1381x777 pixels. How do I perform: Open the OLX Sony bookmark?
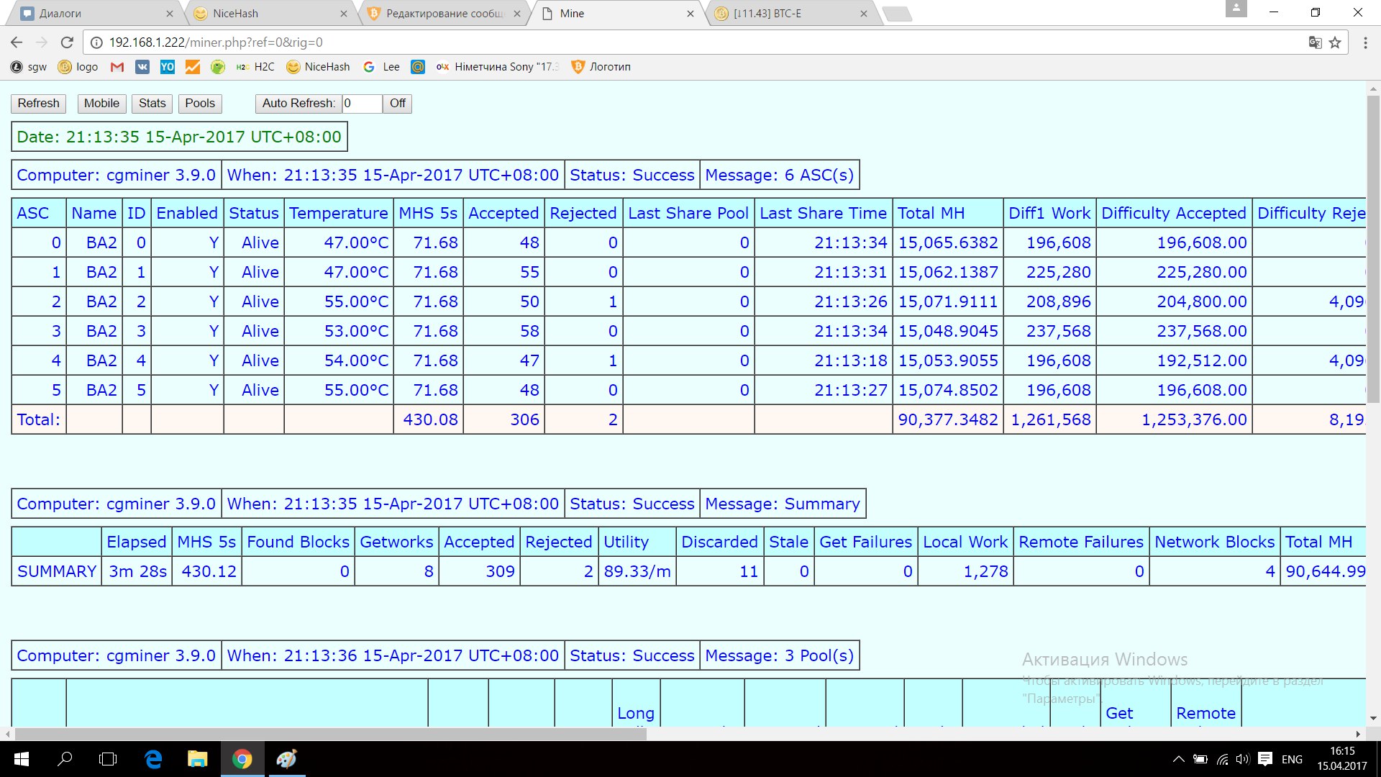498,67
